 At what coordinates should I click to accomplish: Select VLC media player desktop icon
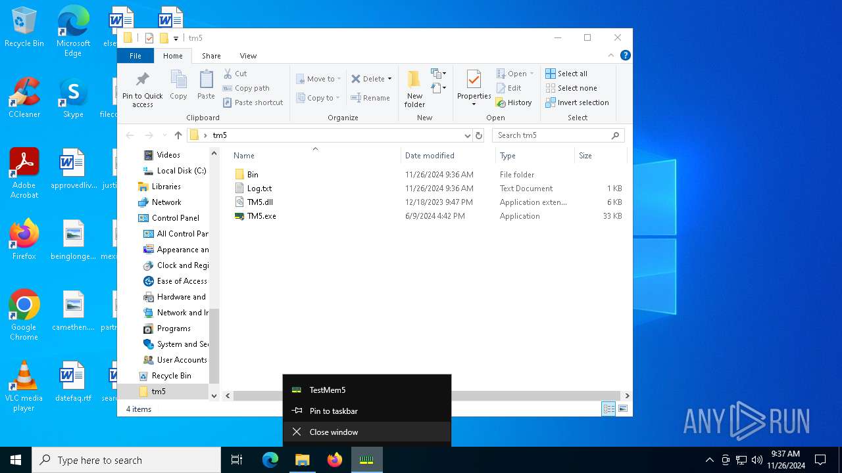click(24, 386)
